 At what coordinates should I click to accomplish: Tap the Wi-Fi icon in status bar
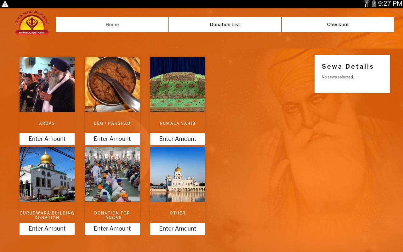click(366, 4)
